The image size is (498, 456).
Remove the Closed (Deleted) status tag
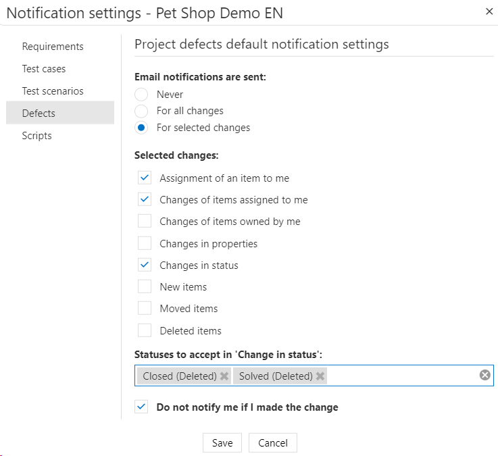(x=224, y=376)
